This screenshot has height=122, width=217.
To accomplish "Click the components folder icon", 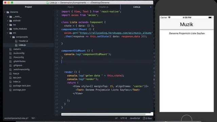I will tap(14, 37).
